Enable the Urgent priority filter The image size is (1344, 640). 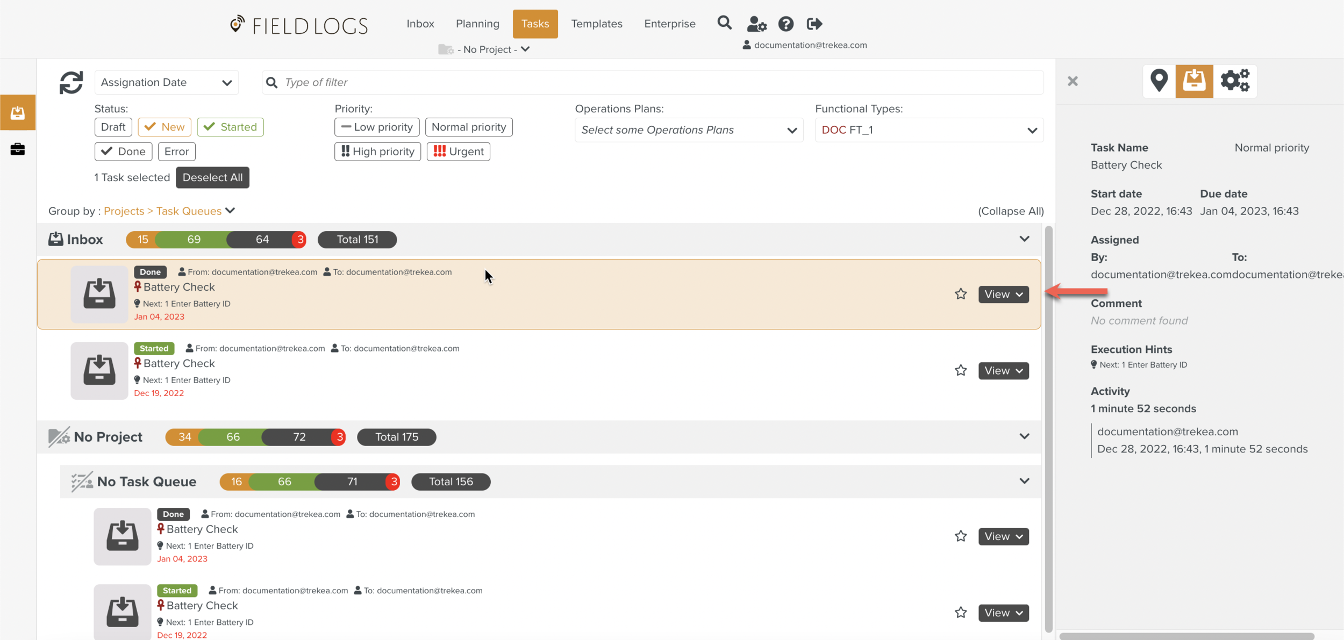(458, 152)
